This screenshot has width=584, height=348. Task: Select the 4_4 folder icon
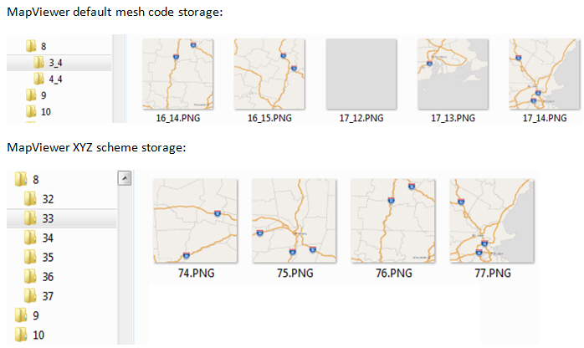pyautogui.click(x=38, y=79)
